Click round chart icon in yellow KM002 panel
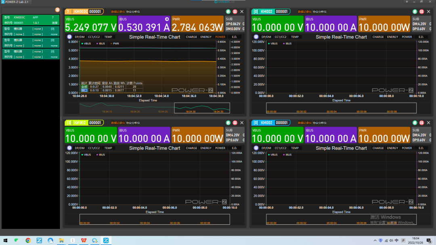This screenshot has height=245, width=436. (69, 148)
